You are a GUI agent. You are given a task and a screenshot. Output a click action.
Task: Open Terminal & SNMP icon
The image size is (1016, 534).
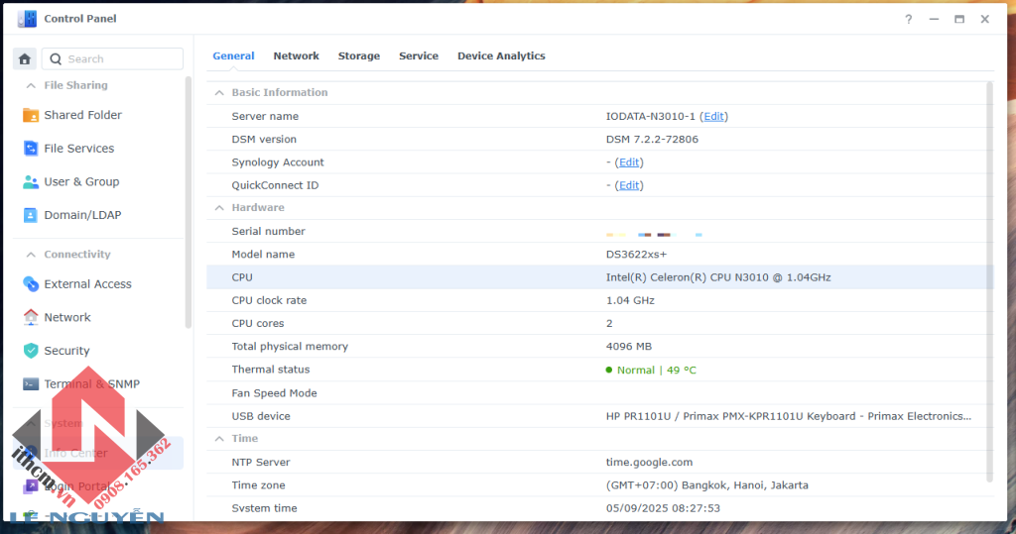click(x=31, y=383)
